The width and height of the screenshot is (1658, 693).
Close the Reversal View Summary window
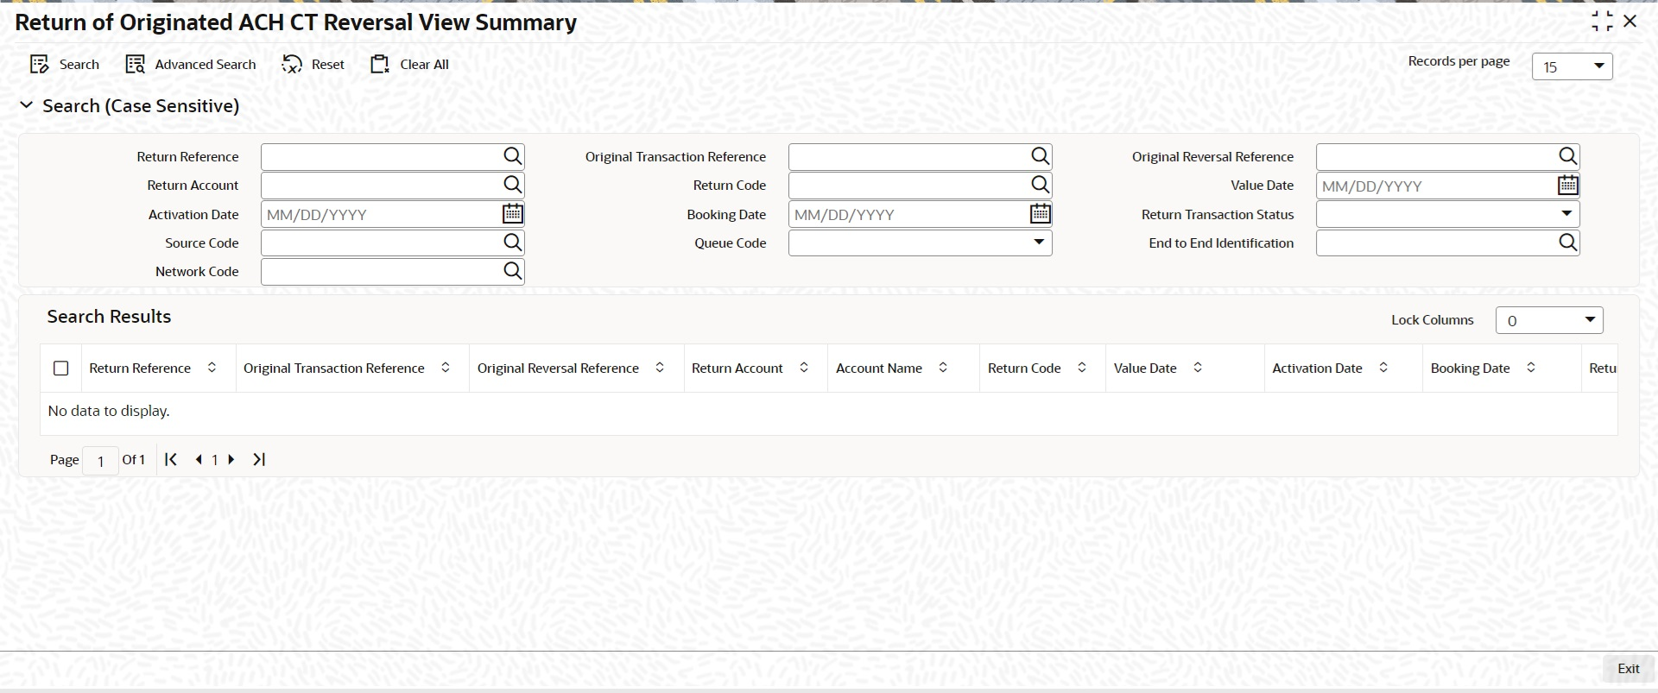pos(1630,22)
